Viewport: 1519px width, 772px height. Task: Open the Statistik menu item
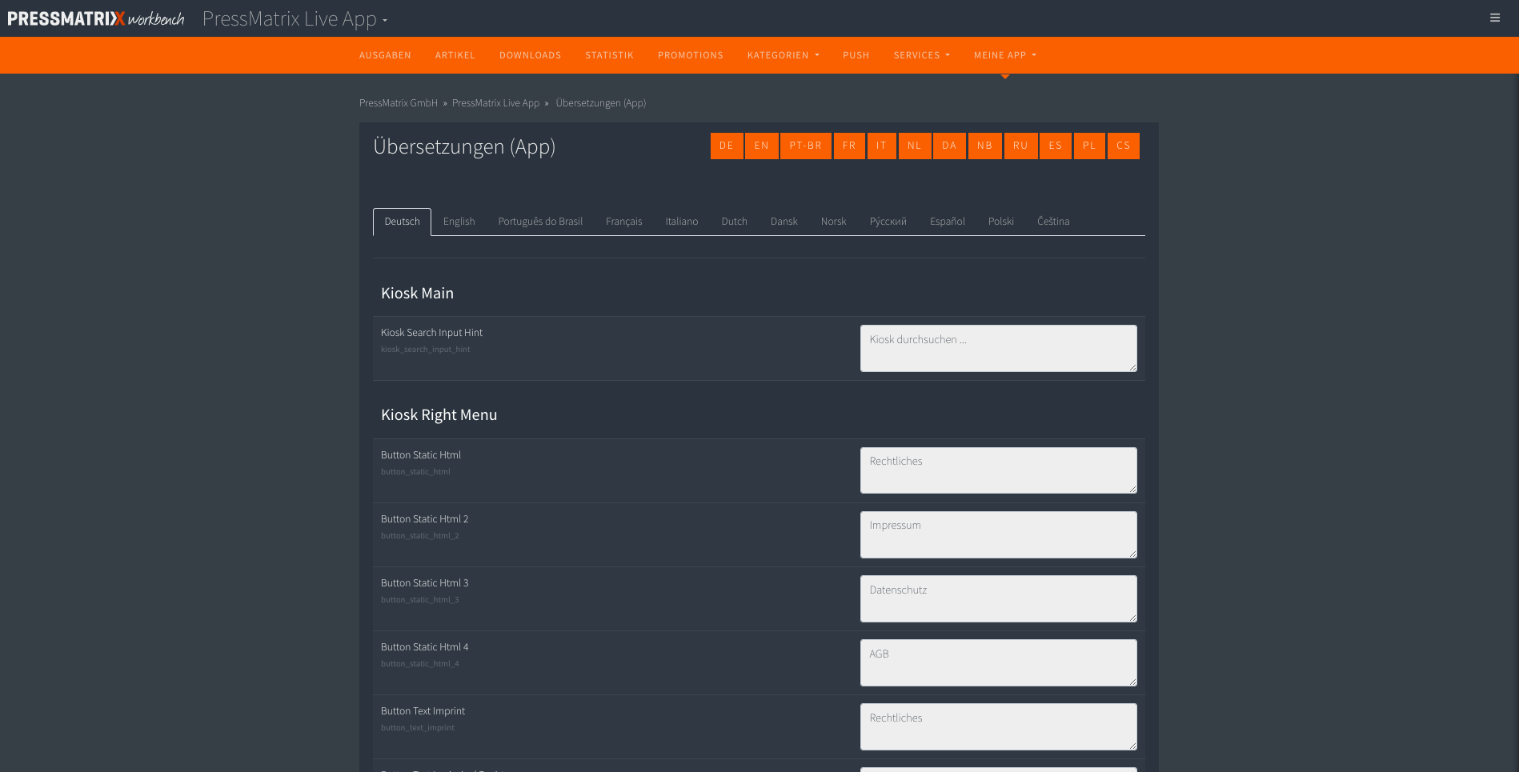pyautogui.click(x=609, y=55)
